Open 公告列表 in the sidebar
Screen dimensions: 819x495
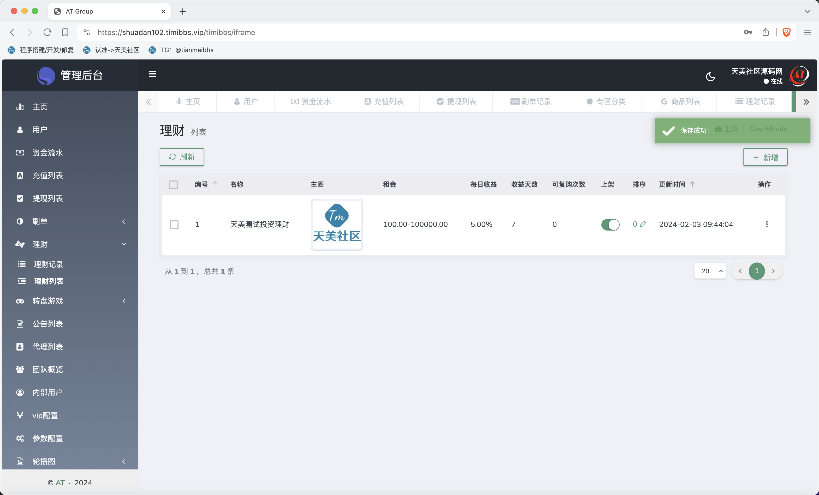[x=70, y=324]
